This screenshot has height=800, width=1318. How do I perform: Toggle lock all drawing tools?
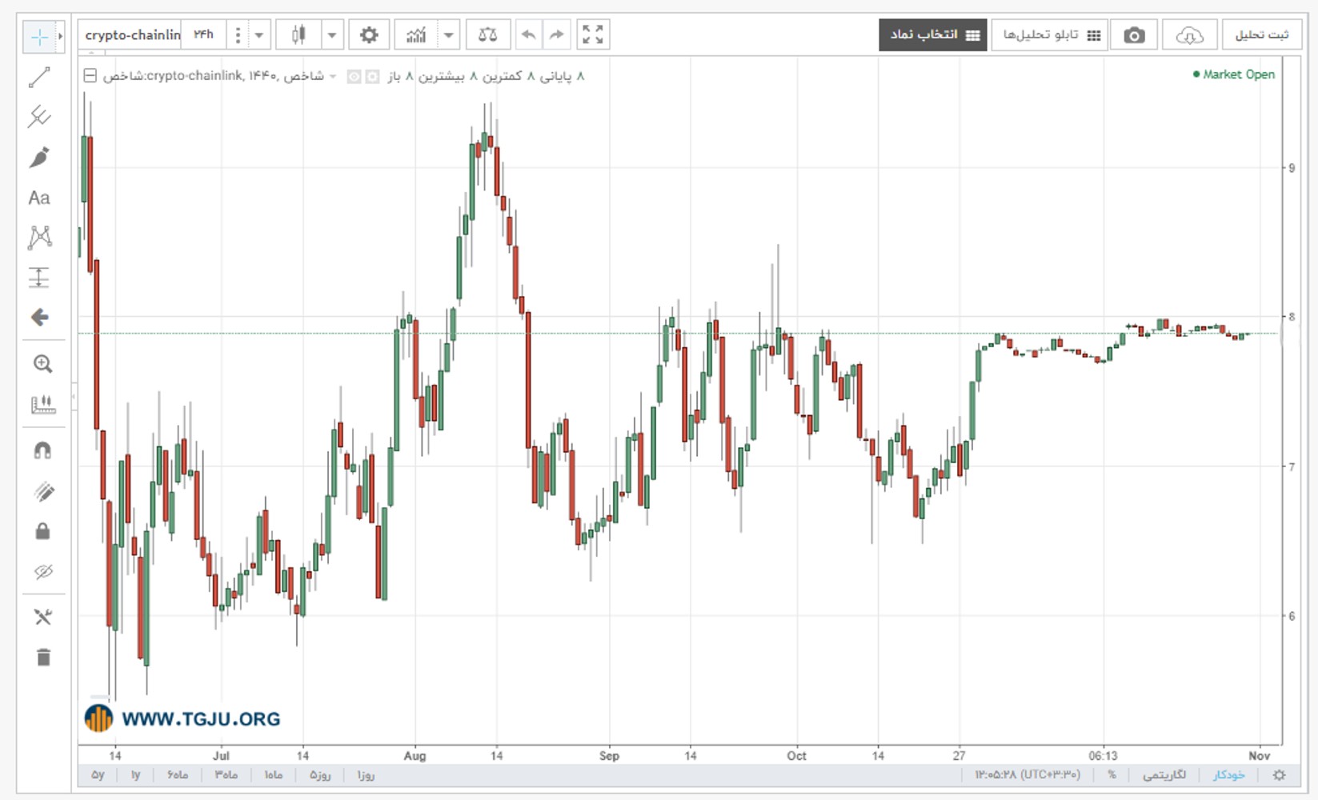tap(42, 531)
